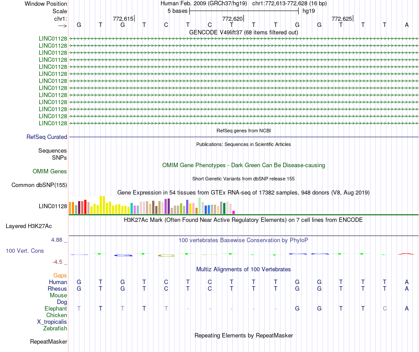This screenshot has height=352, width=419.
Task: Click the Repeating Elements by RepeatMasker title
Action: pyautogui.click(x=243, y=335)
